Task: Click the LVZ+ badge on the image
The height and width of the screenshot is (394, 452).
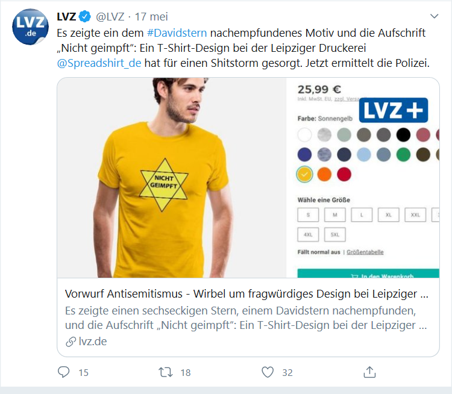Action: click(394, 110)
